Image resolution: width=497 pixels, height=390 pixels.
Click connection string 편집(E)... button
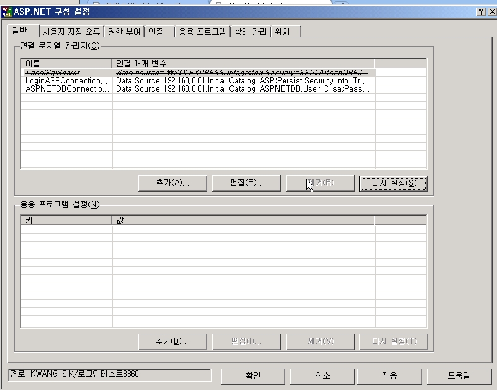point(246,183)
